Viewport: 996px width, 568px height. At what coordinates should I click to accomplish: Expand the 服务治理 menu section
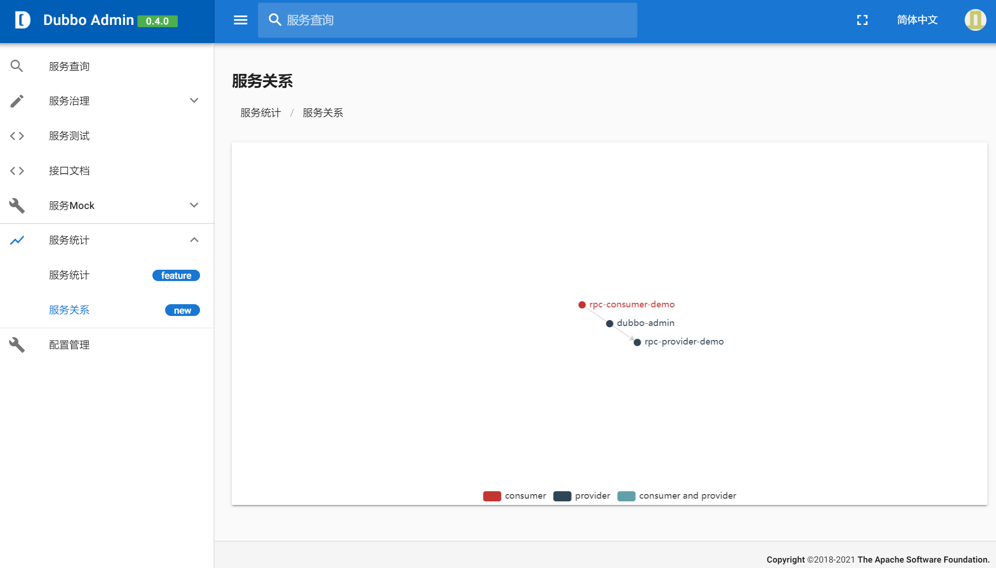[x=195, y=101]
